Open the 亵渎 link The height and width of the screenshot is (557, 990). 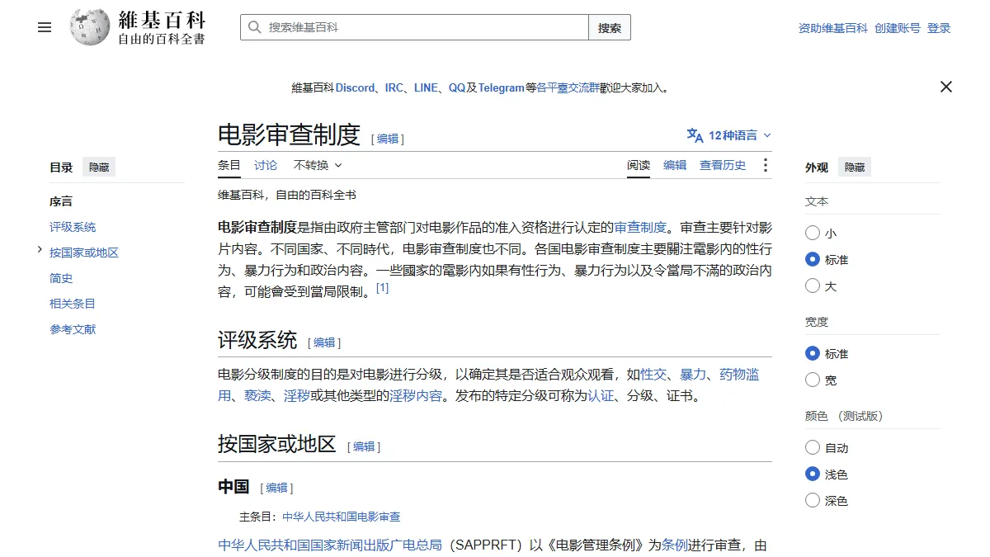(x=257, y=396)
